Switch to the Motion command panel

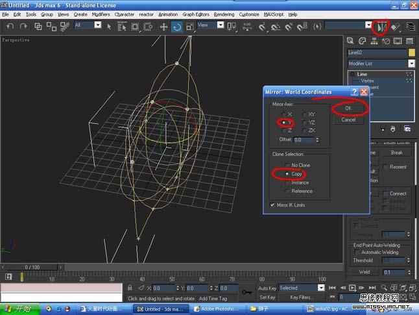[x=386, y=41]
